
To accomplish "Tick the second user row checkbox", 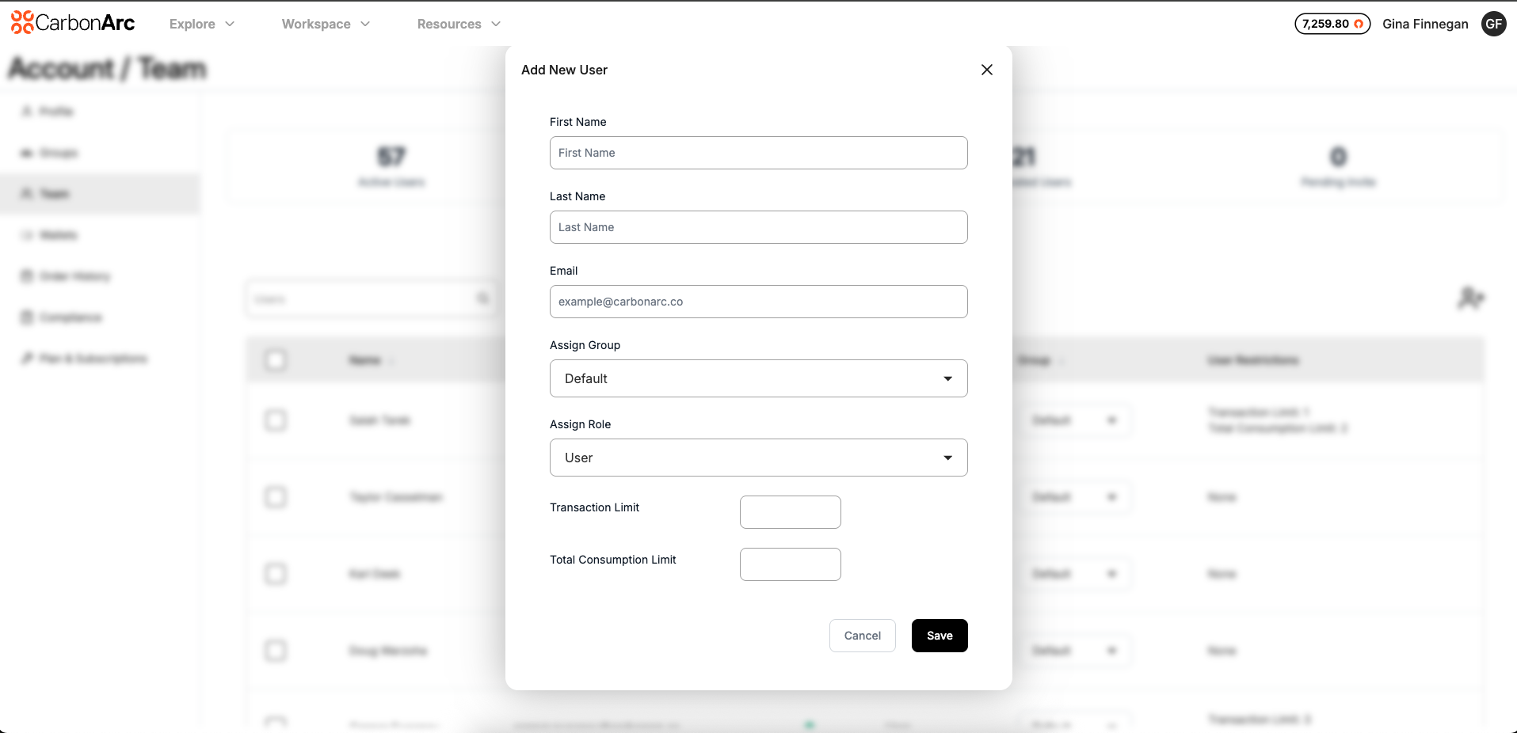I will pos(276,497).
